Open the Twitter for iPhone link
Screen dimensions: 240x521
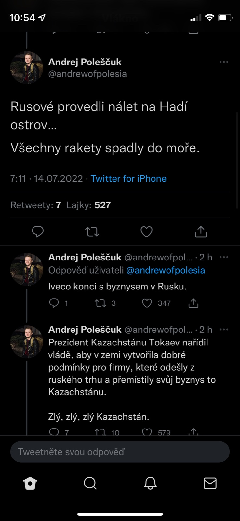(128, 178)
